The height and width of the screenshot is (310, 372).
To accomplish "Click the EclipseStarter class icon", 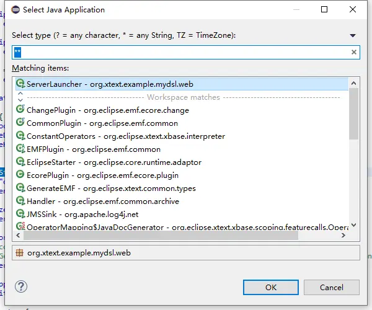I will click(20, 162).
